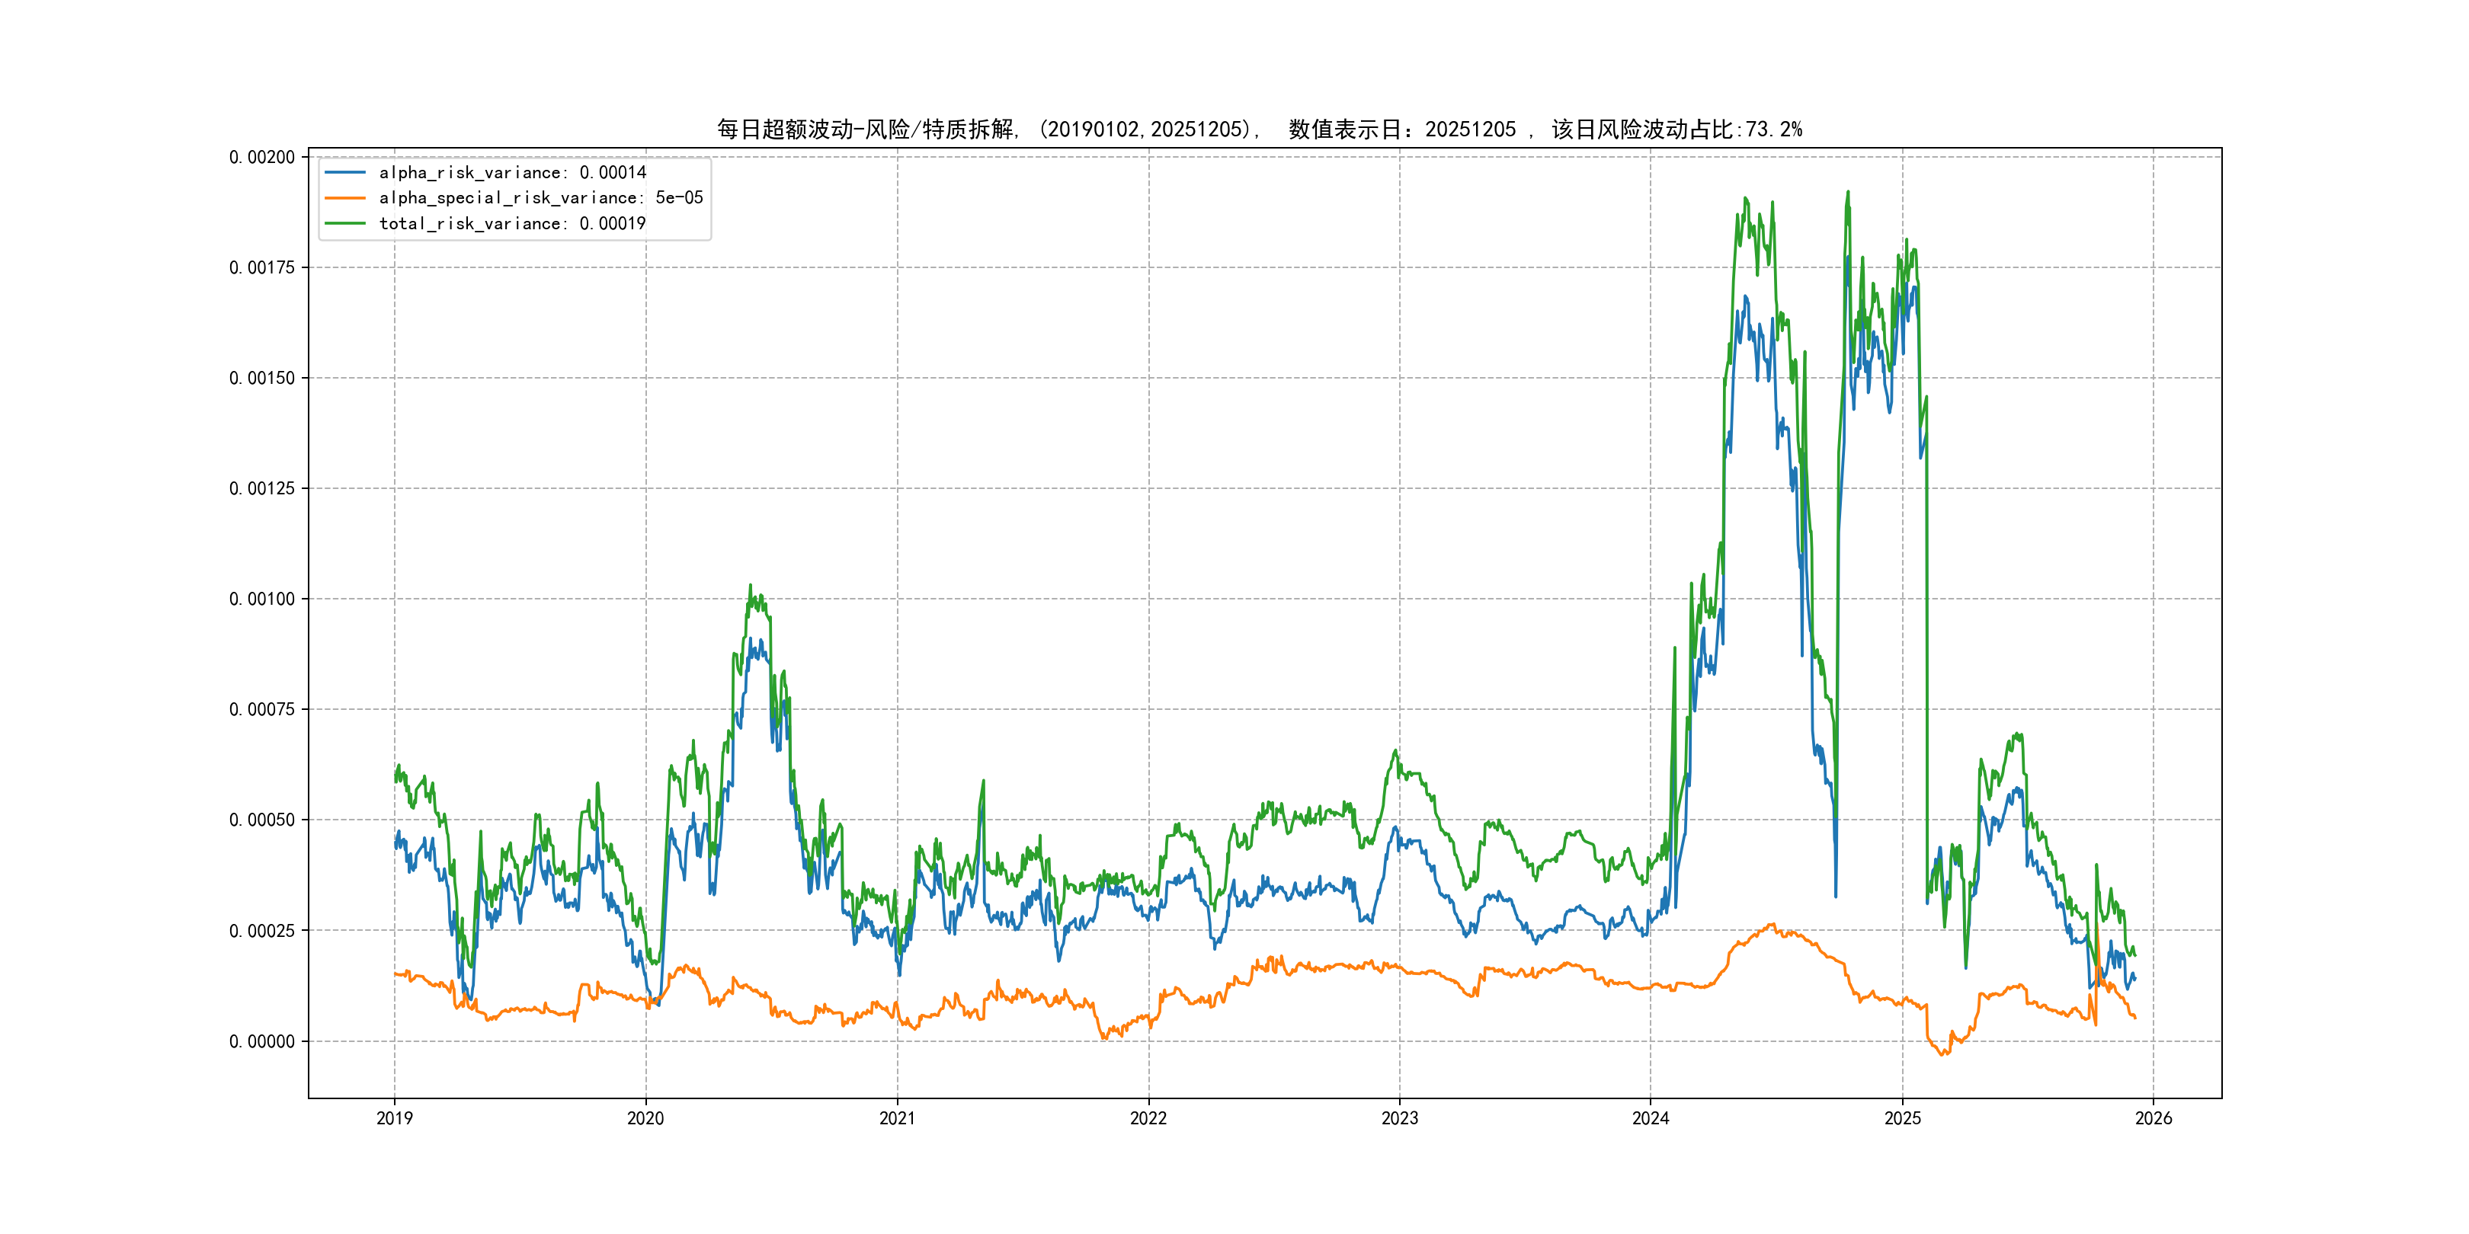The width and height of the screenshot is (2469, 1234).
Task: Click the 2019 x-axis tick label
Action: [394, 1118]
